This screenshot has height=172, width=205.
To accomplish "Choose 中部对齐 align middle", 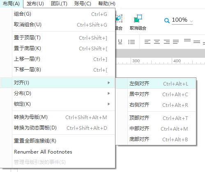I will coord(156,129).
